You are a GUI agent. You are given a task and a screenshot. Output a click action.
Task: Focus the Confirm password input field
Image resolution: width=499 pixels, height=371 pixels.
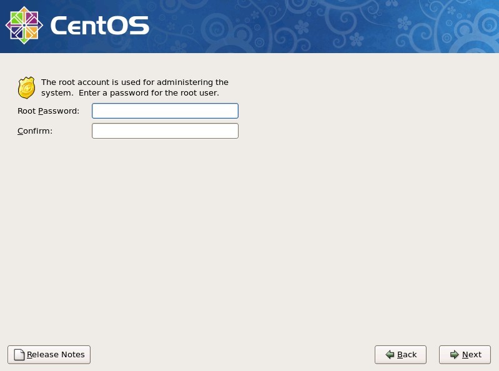pyautogui.click(x=165, y=131)
